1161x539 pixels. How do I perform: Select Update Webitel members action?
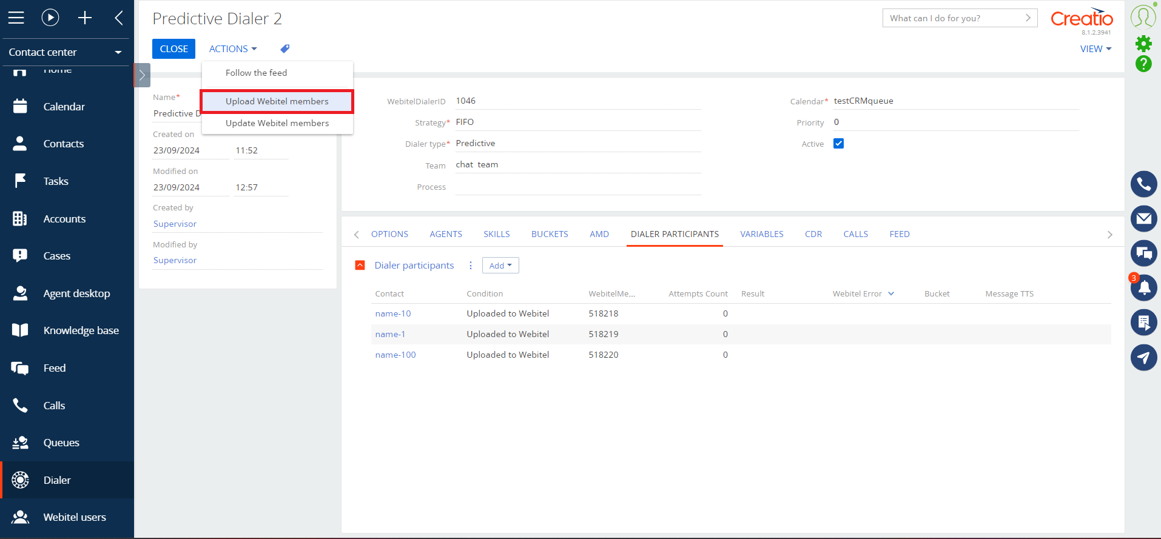pyautogui.click(x=277, y=123)
